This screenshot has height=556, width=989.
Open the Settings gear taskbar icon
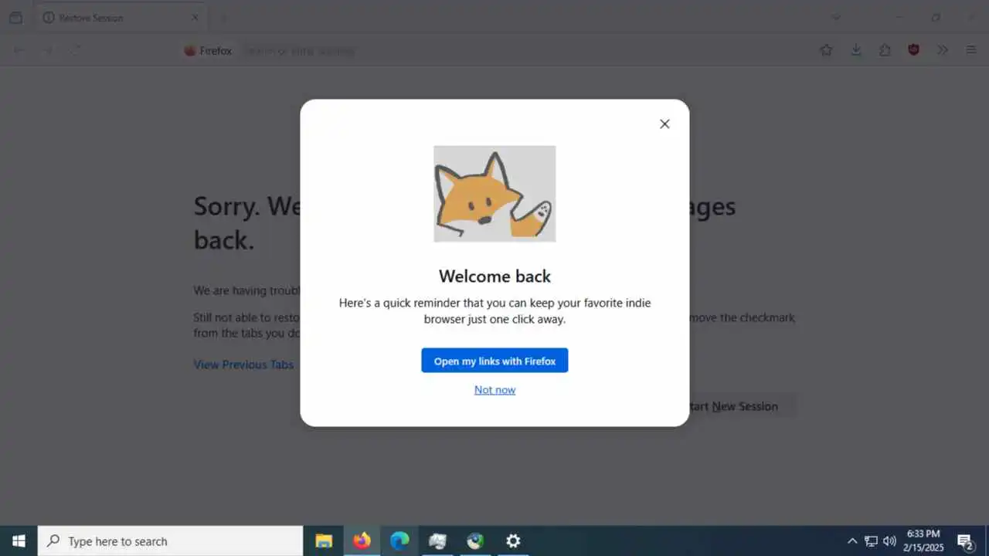pyautogui.click(x=513, y=541)
